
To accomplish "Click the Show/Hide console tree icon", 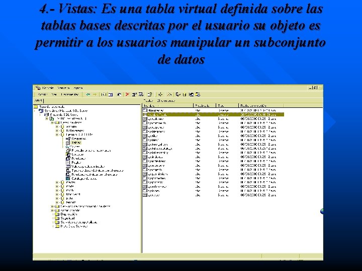I will point(111,94).
